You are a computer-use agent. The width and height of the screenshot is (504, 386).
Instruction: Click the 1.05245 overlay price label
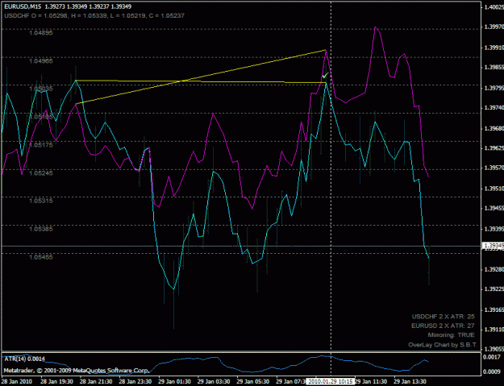pyautogui.click(x=41, y=173)
